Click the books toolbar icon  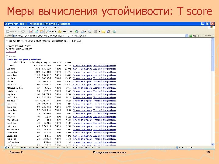tap(109, 32)
